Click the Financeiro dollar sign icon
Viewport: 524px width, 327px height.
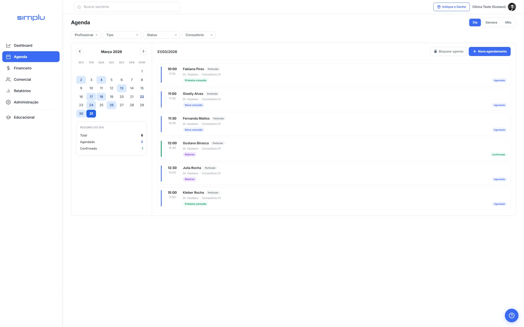(x=8, y=68)
